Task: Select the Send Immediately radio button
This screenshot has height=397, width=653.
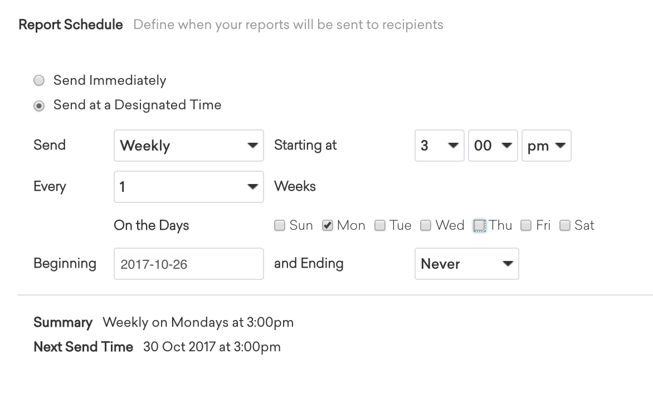Action: tap(39, 81)
